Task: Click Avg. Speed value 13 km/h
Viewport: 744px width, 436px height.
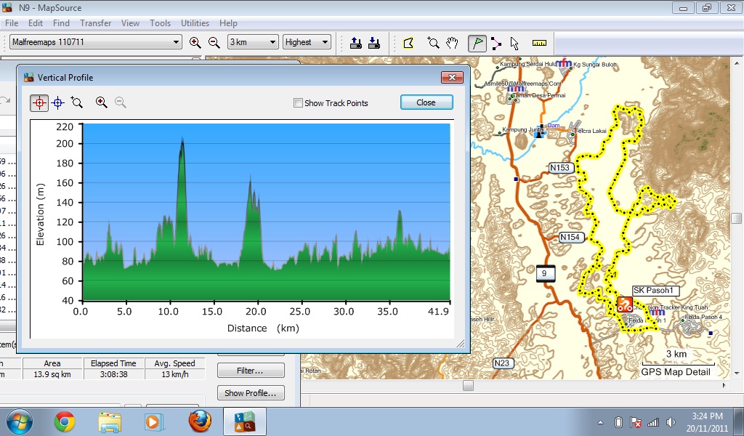Action: [x=174, y=374]
